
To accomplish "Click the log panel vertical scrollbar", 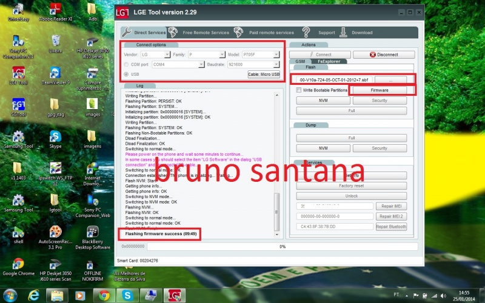I will (x=277, y=164).
